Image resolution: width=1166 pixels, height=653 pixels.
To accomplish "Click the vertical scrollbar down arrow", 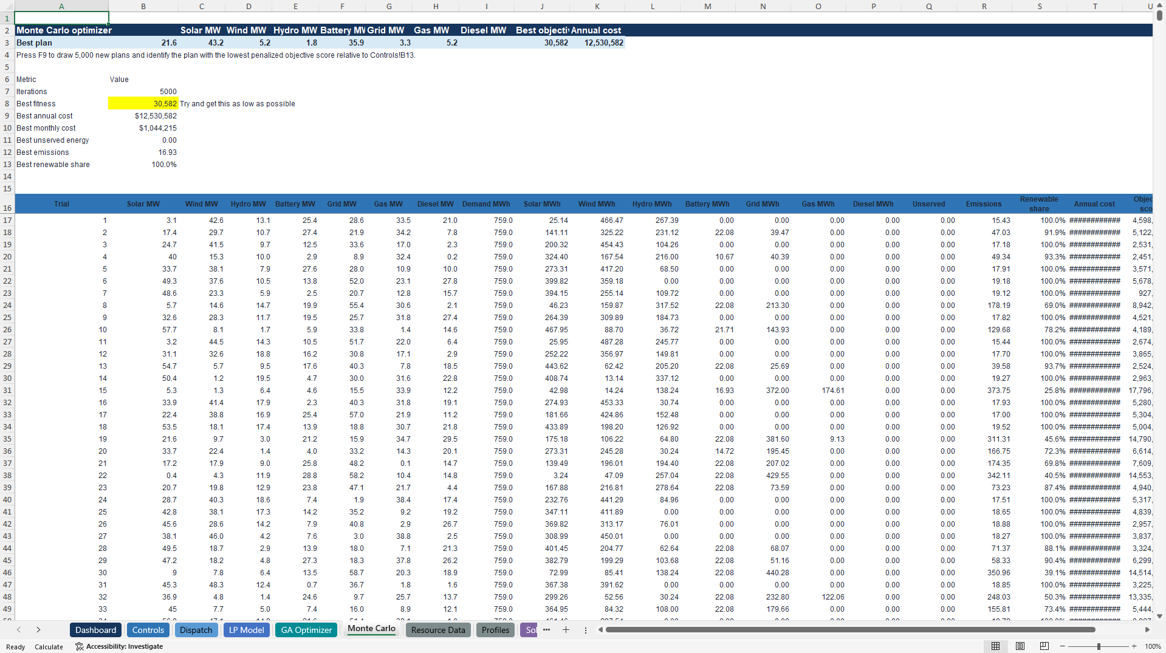I will point(1159,616).
